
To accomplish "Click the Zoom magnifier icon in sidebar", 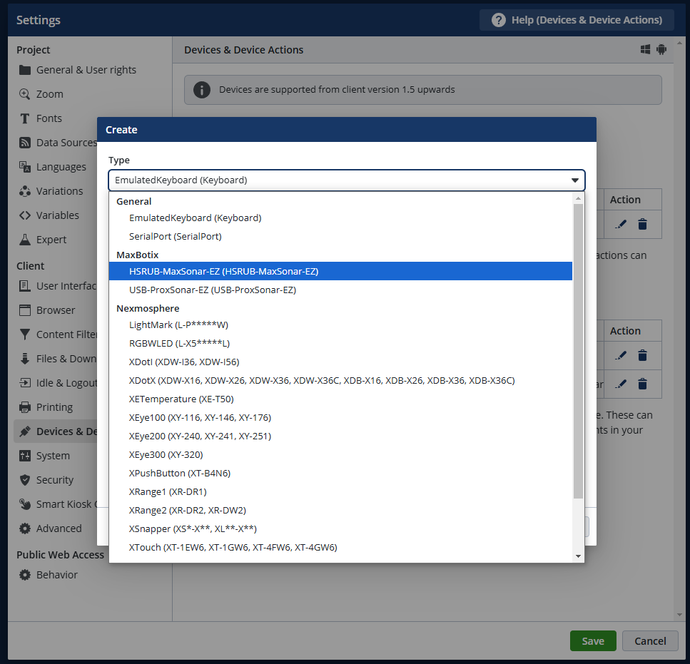I will tap(25, 94).
